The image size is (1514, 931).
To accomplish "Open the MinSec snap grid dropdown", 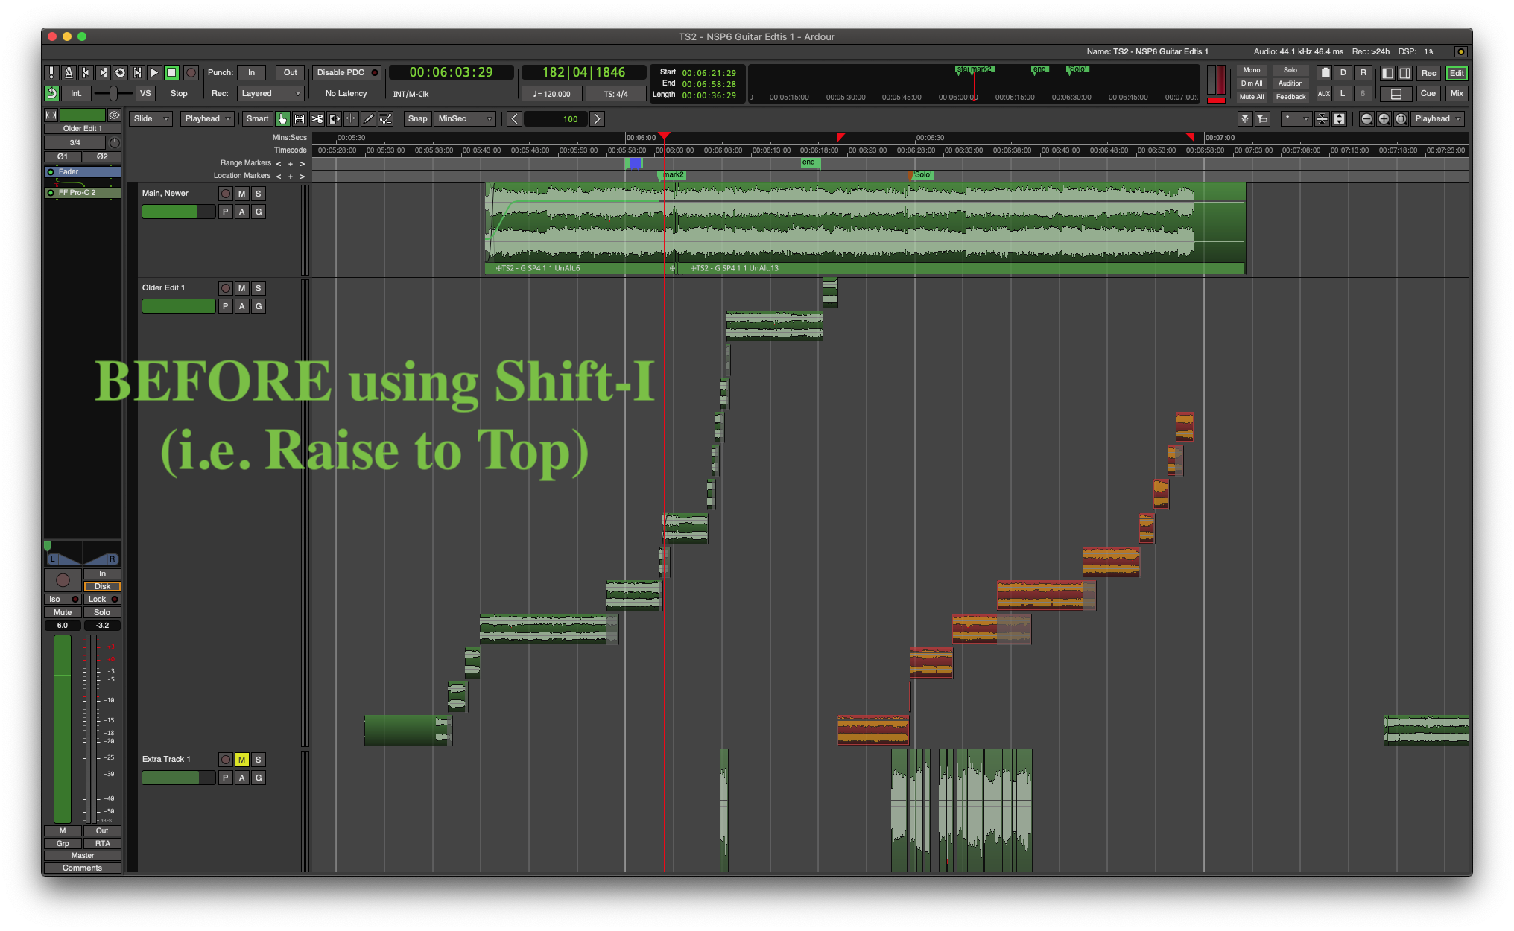I will [465, 119].
